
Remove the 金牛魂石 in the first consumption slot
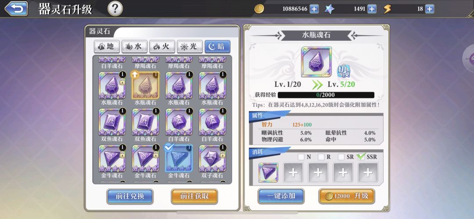(x=268, y=172)
